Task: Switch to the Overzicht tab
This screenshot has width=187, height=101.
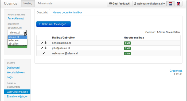Action: tap(42, 13)
